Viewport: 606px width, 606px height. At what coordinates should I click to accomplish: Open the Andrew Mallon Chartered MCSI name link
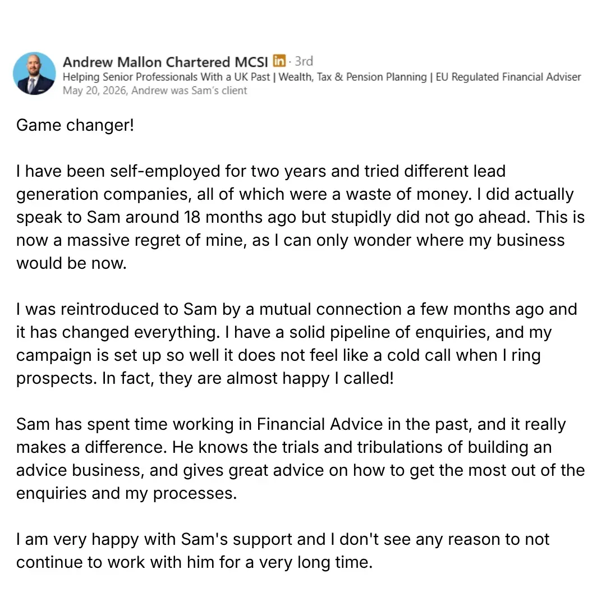point(166,62)
